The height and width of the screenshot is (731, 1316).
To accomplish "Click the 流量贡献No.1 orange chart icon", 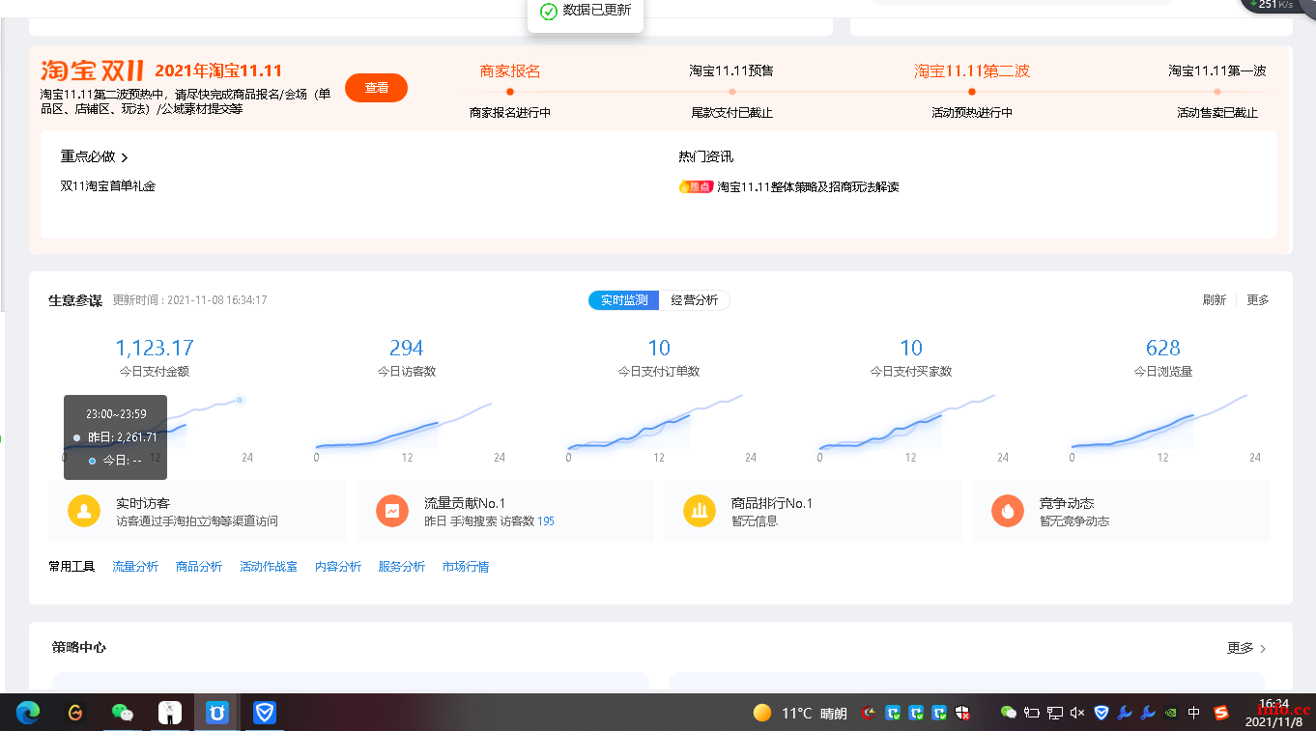I will [x=392, y=511].
